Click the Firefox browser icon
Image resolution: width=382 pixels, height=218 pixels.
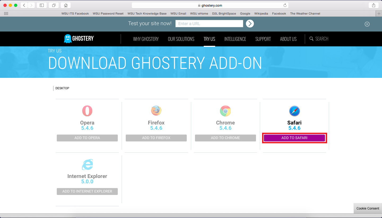pyautogui.click(x=156, y=111)
